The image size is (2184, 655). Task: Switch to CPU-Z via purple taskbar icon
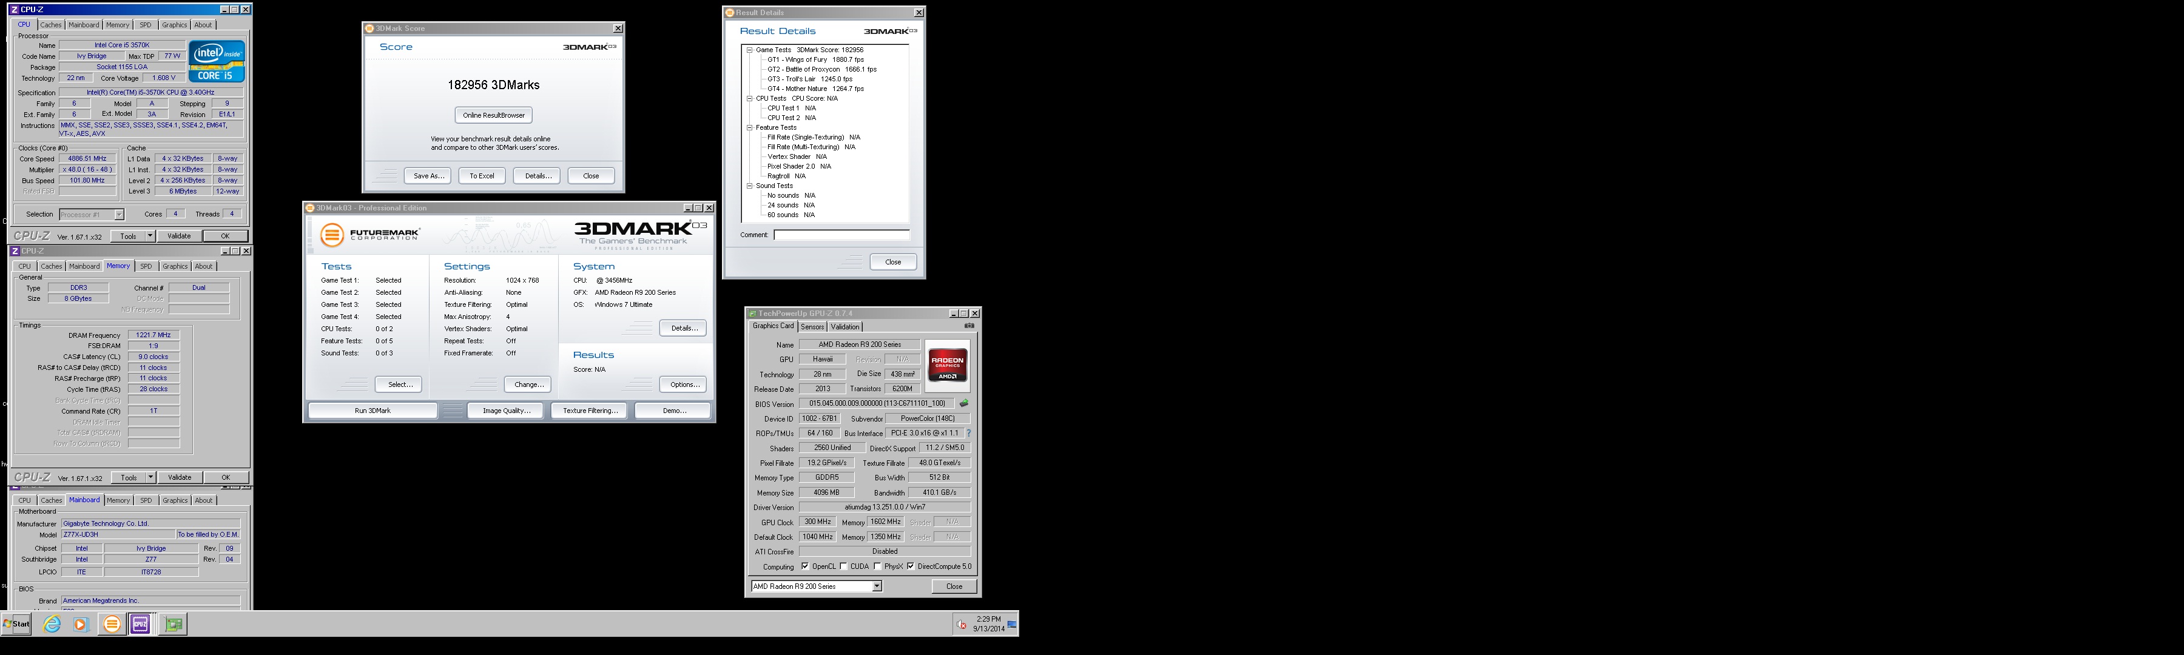coord(141,625)
